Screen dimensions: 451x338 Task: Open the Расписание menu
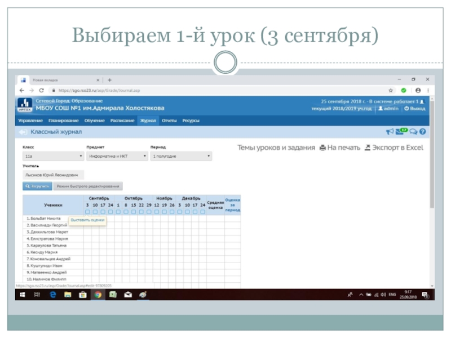(x=122, y=121)
